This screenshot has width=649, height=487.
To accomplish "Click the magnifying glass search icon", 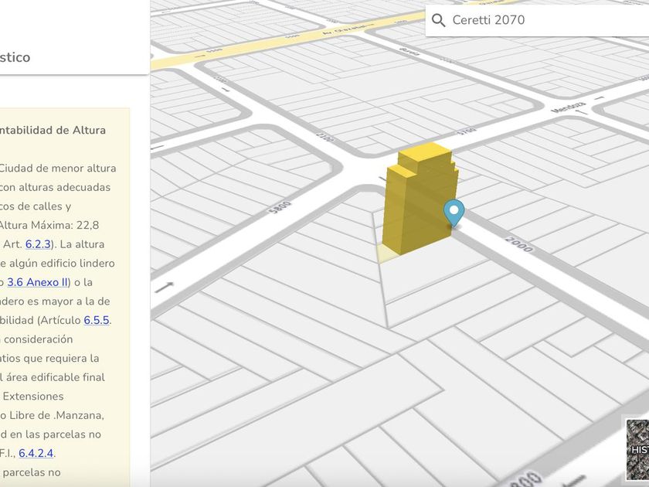I will 439,20.
